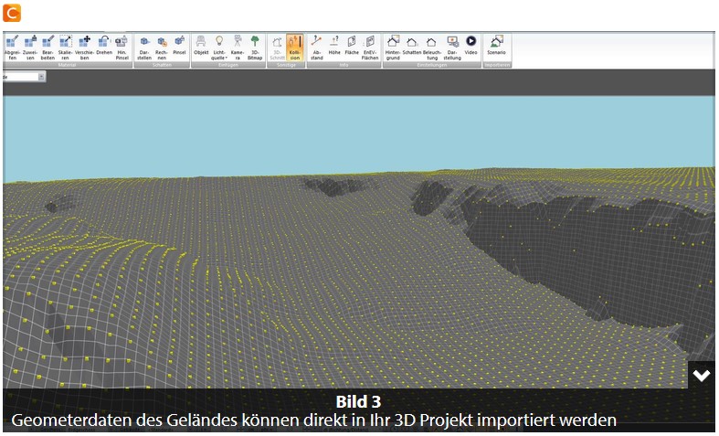Show shadows with the Darstellen icon

pos(144,48)
